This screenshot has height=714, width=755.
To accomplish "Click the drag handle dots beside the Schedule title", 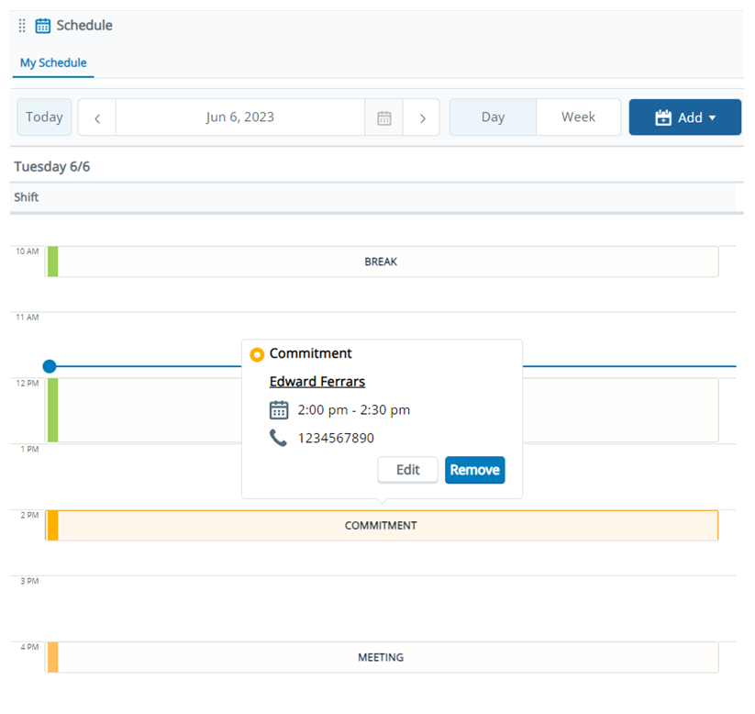I will [20, 25].
